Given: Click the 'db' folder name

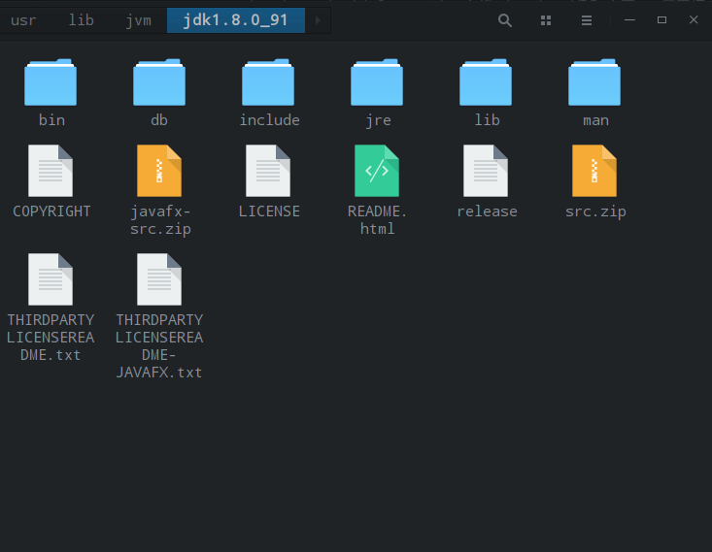Looking at the screenshot, I should pos(159,120).
